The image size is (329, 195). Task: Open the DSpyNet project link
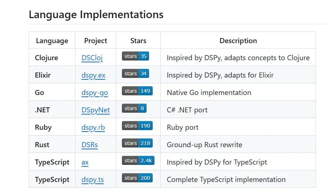(95, 110)
